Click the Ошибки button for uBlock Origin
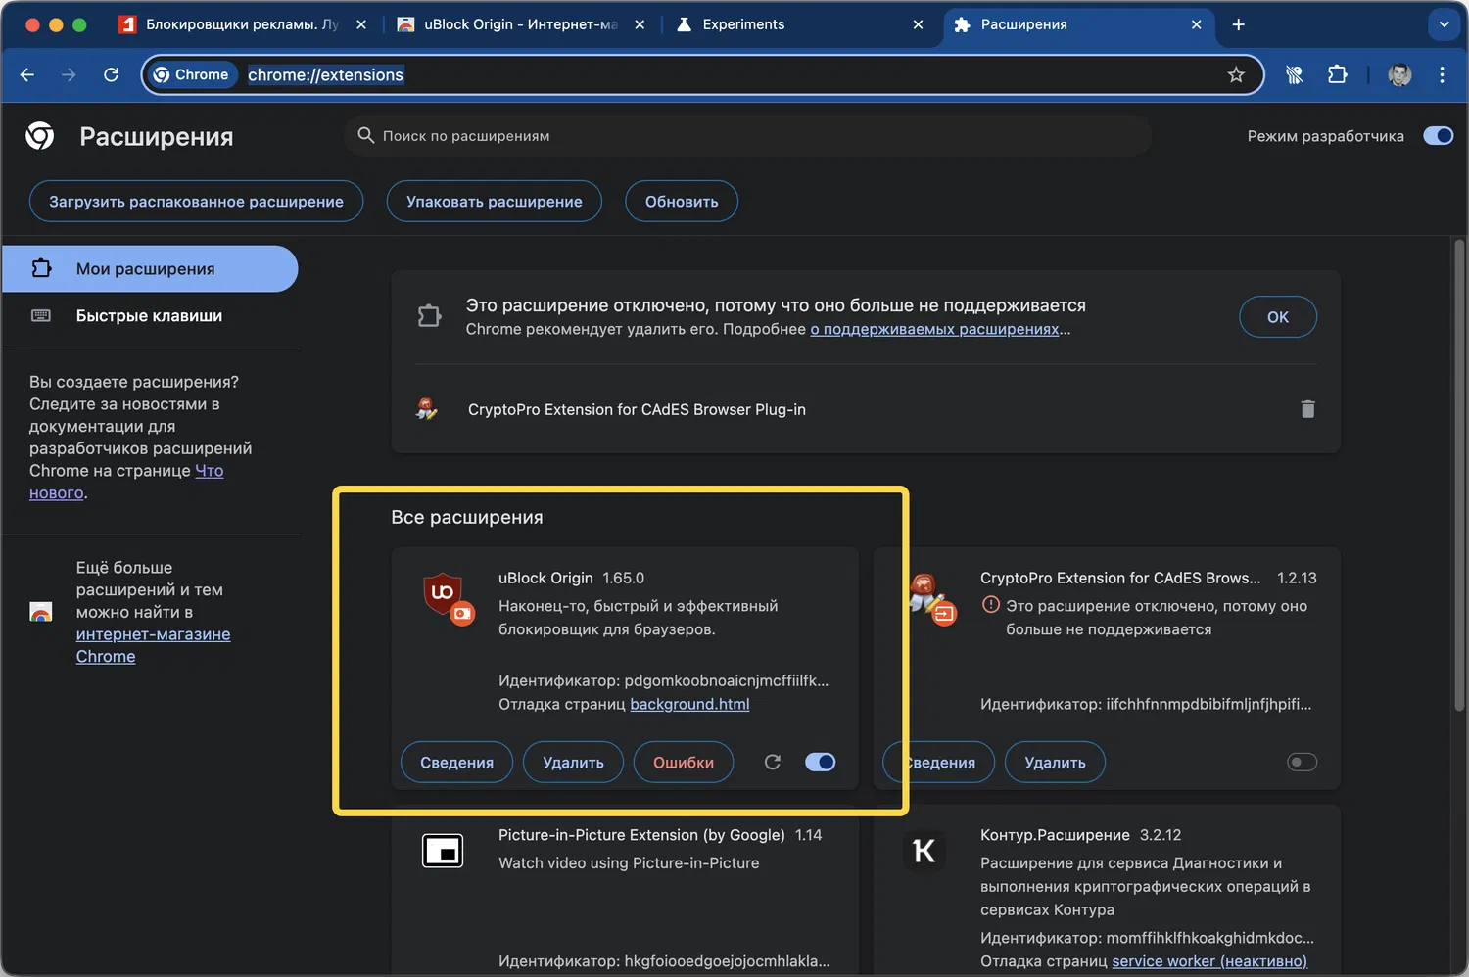This screenshot has height=977, width=1469. [x=683, y=762]
